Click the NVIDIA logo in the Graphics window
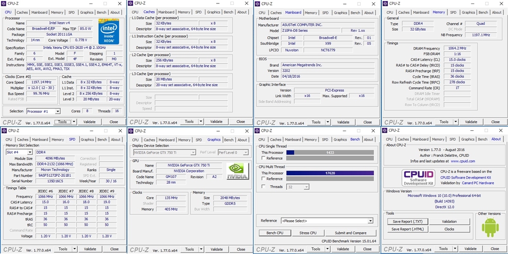The image size is (508, 254). click(238, 171)
